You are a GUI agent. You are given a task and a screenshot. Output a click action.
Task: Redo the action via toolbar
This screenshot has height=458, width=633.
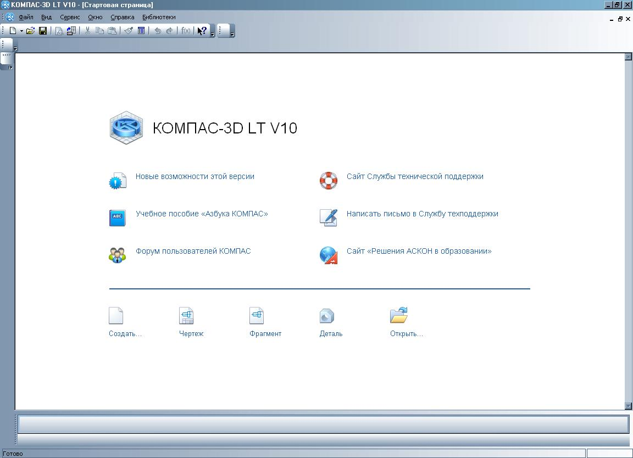170,31
